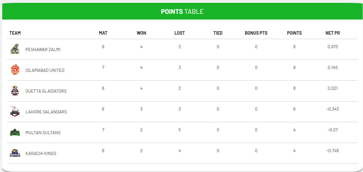This screenshot has width=363, height=172.
Task: Click the Islamabad United team logo
Action: (15, 70)
